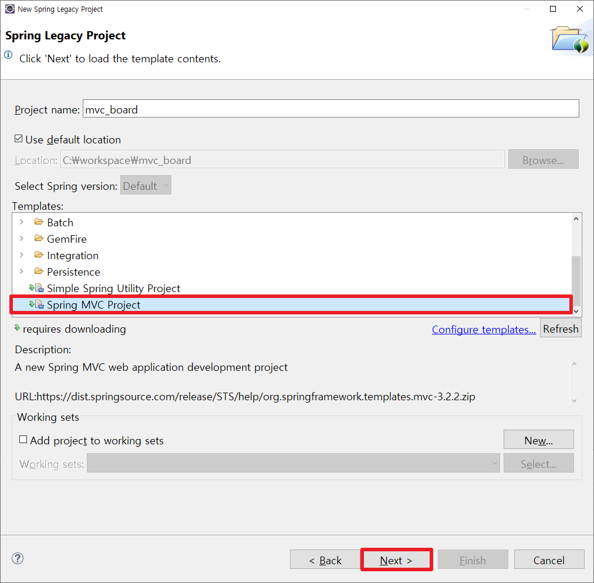594x583 pixels.
Task: Select Simple Spring Utility Project row
Action: coord(292,289)
